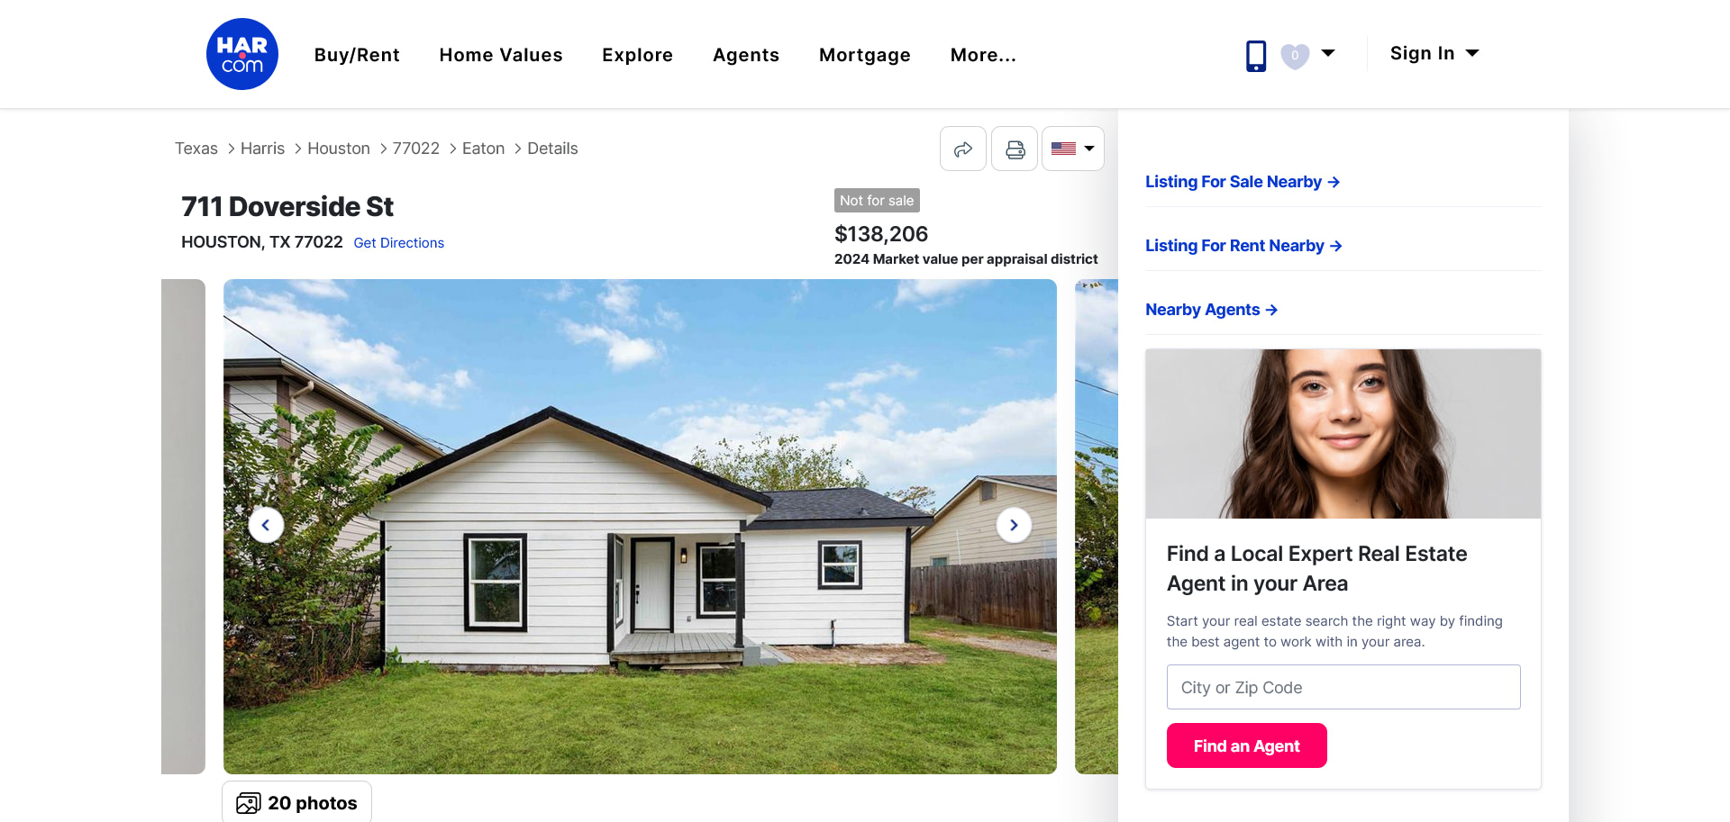
Task: Click the favorites heart icon
Action: 1295,56
